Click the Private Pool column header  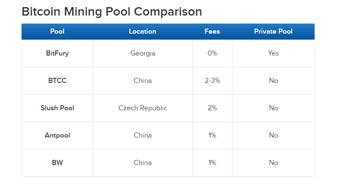[273, 32]
